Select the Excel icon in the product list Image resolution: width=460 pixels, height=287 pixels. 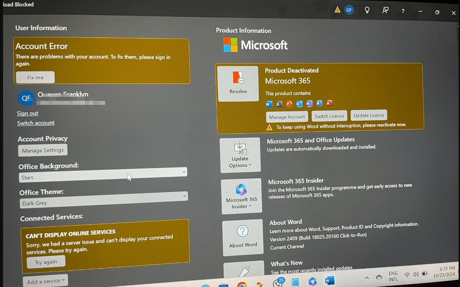(x=279, y=104)
